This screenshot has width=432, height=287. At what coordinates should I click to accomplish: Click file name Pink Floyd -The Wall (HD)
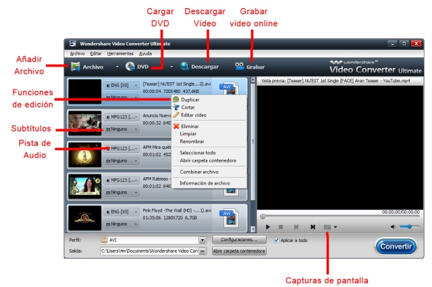177,210
